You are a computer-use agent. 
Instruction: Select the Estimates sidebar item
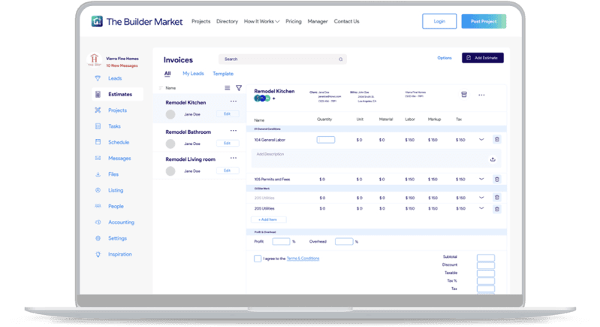point(117,94)
